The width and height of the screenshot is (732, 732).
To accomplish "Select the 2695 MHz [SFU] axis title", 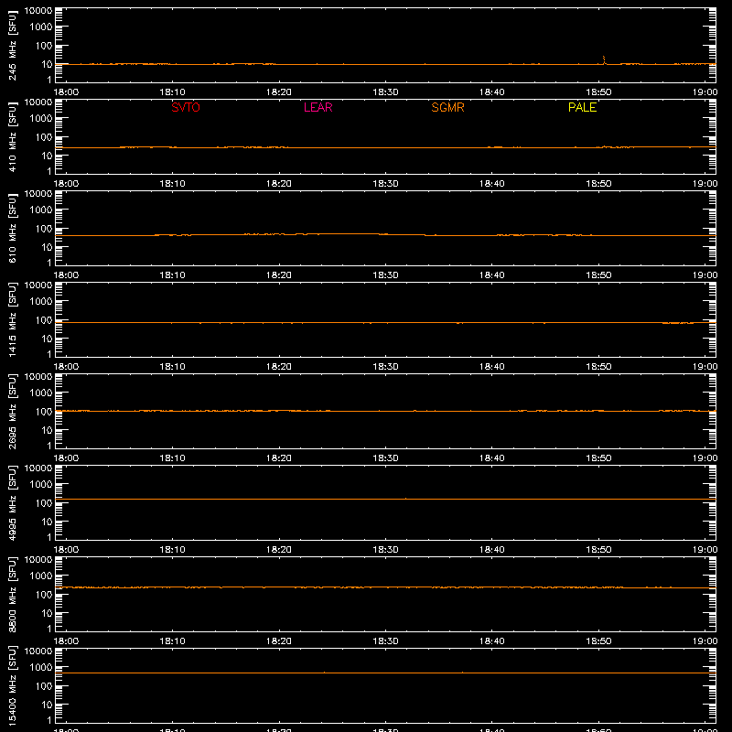I will [x=12, y=411].
